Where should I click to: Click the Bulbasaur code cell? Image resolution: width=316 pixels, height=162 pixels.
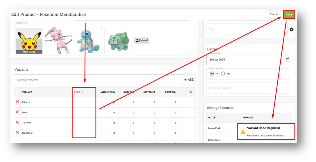(x=84, y=133)
